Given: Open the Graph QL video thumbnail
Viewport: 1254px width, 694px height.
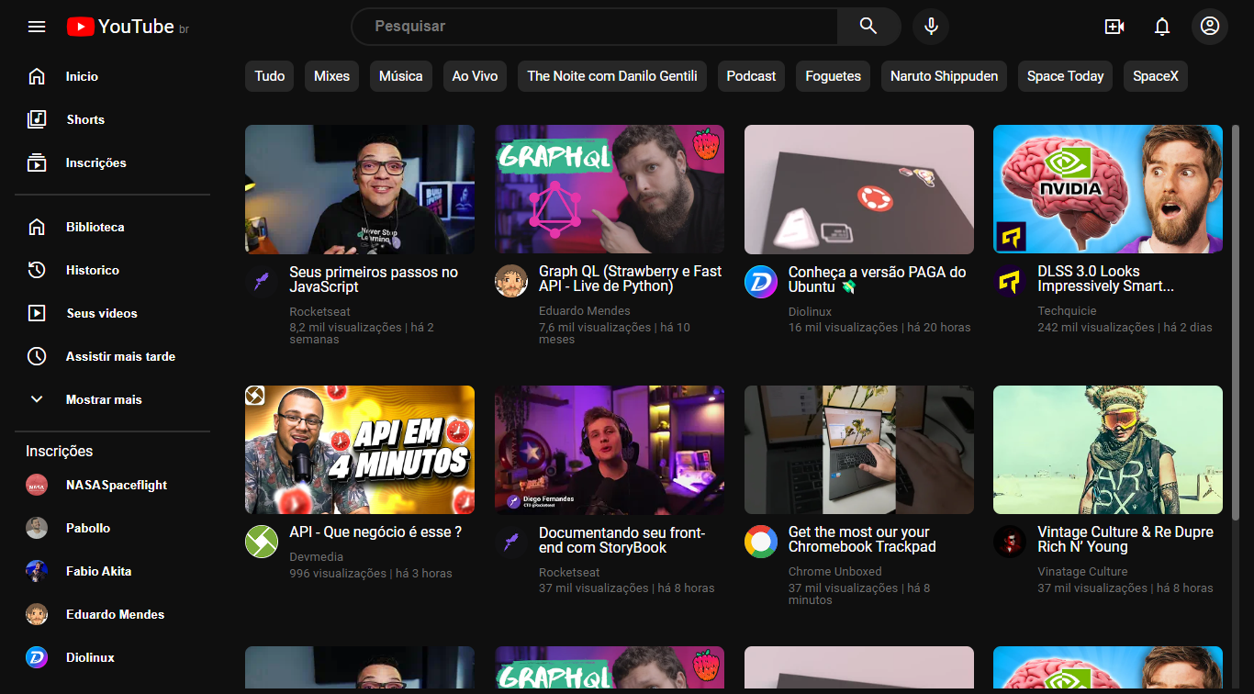Looking at the screenshot, I should [x=610, y=189].
